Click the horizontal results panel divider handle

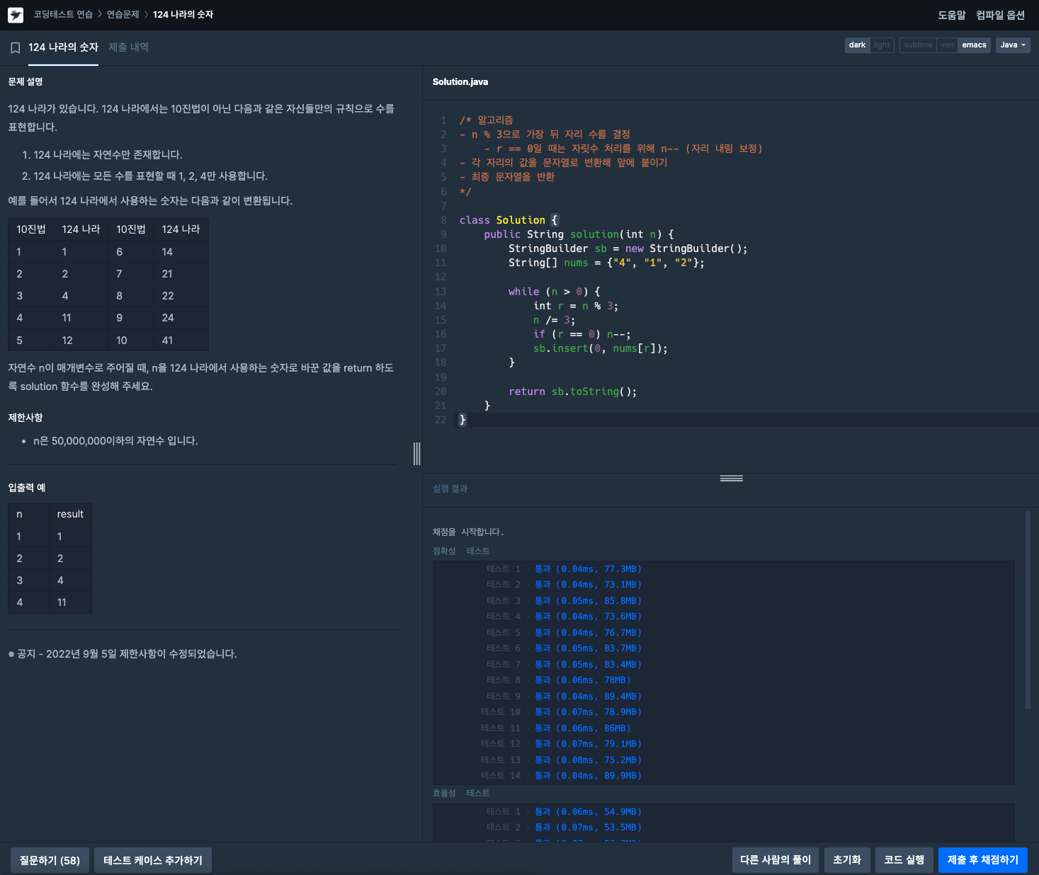(x=731, y=479)
